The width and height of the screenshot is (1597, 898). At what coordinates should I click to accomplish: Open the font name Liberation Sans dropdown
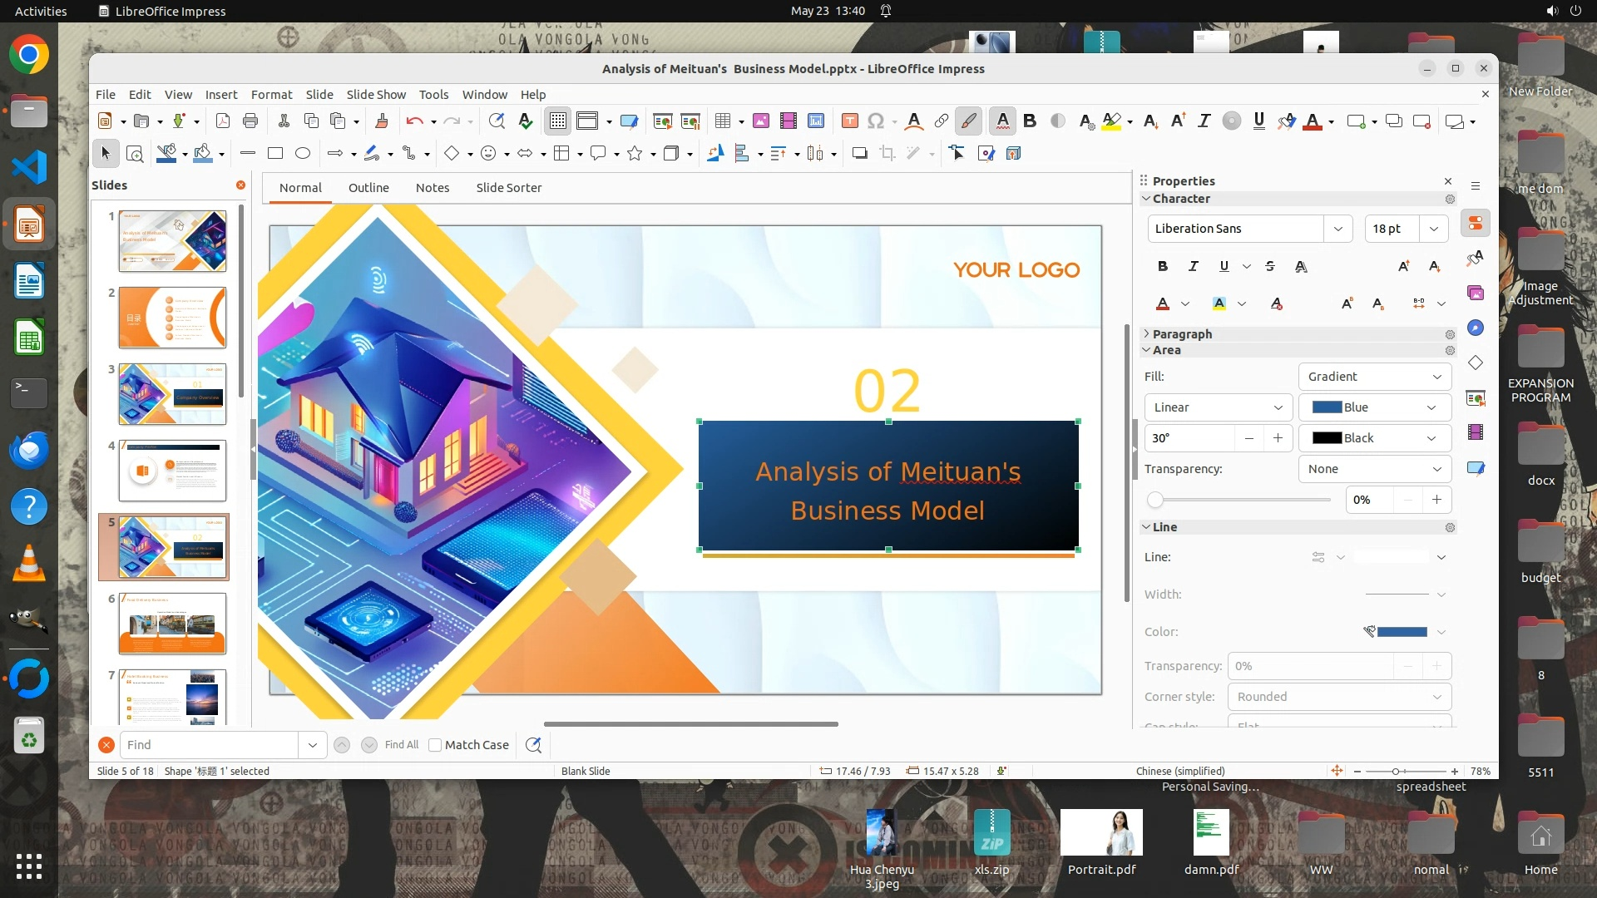tap(1337, 229)
